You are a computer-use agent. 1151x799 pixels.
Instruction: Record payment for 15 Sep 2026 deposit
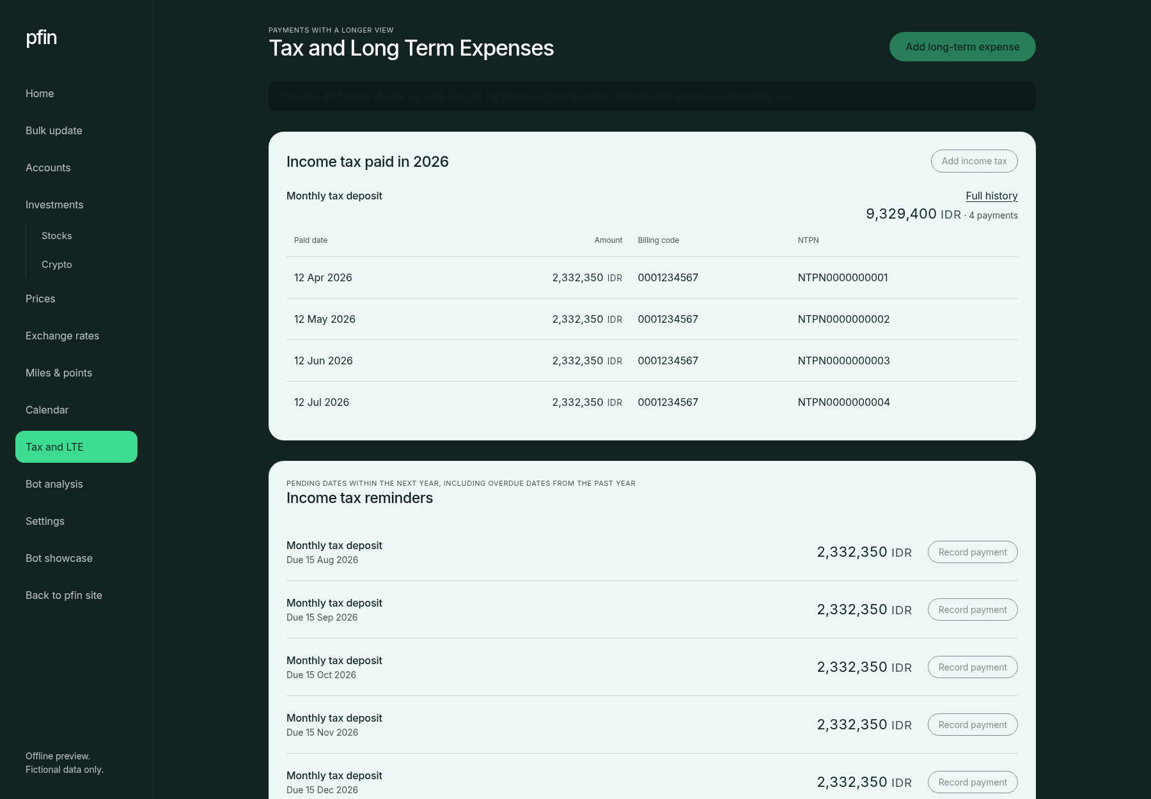point(973,610)
